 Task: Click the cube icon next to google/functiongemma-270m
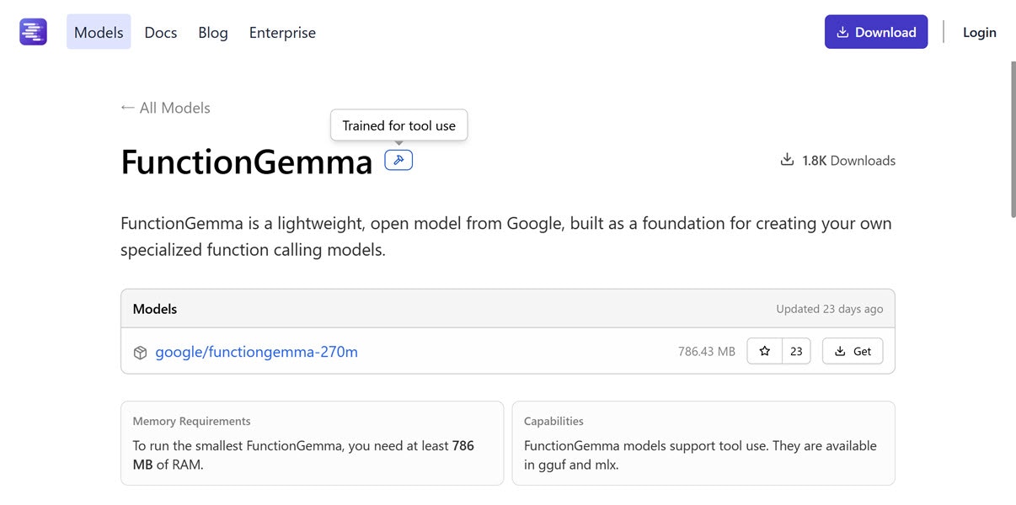(x=140, y=352)
